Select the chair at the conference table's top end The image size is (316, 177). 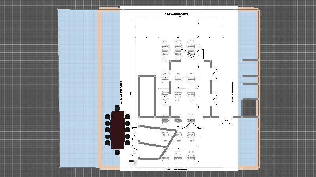point(117,107)
